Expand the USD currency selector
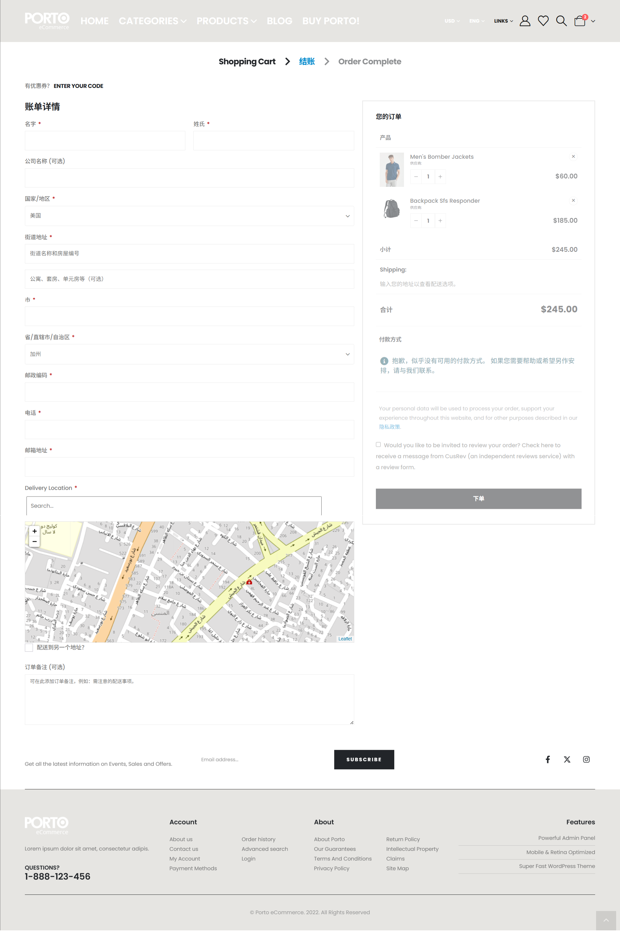This screenshot has width=620, height=932. [x=451, y=21]
